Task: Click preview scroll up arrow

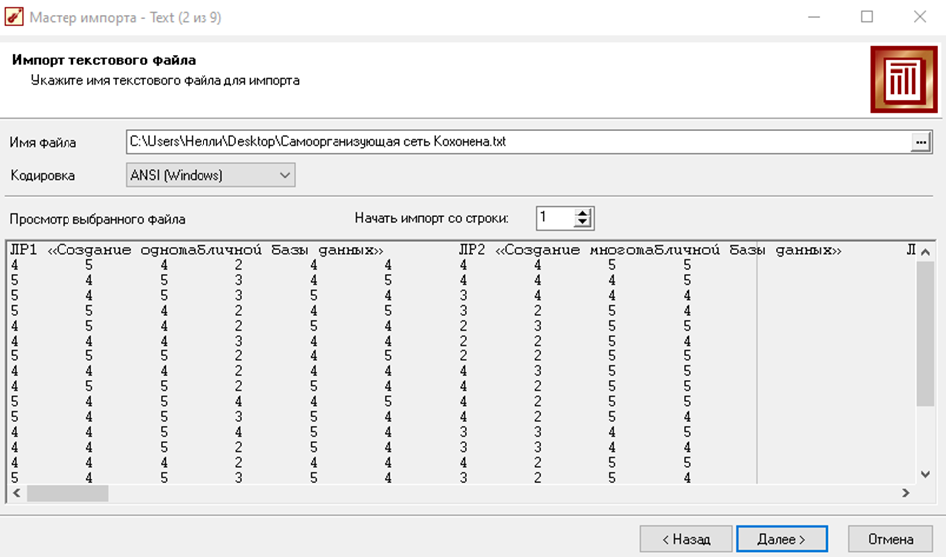Action: click(925, 252)
